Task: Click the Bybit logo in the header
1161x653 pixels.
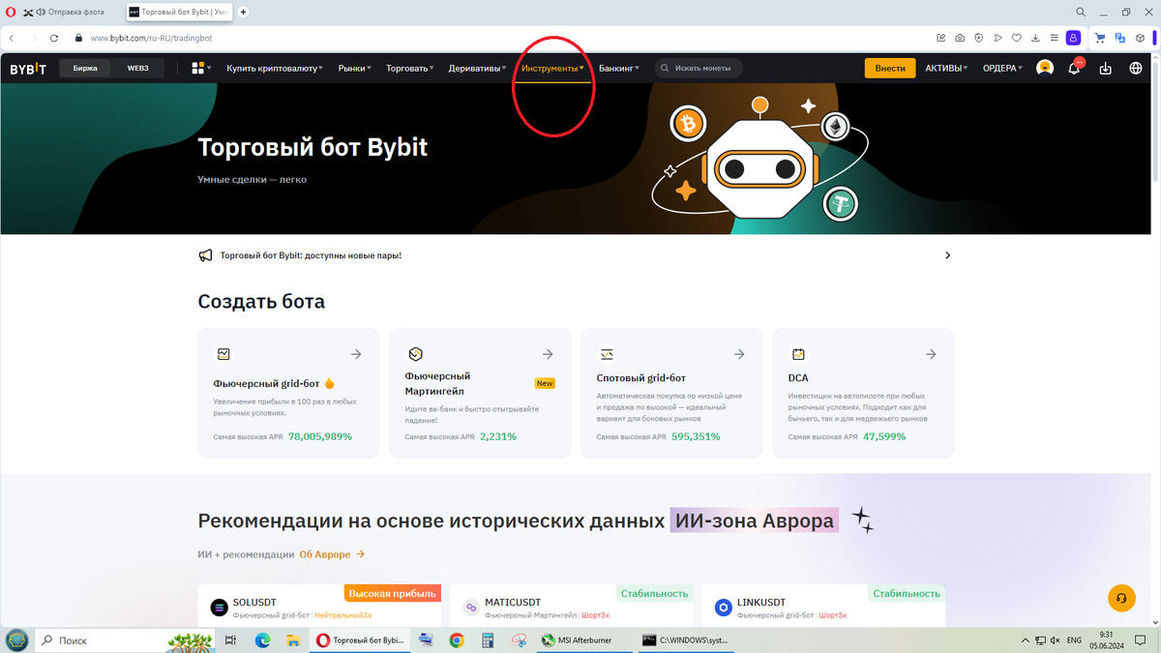Action: tap(28, 69)
